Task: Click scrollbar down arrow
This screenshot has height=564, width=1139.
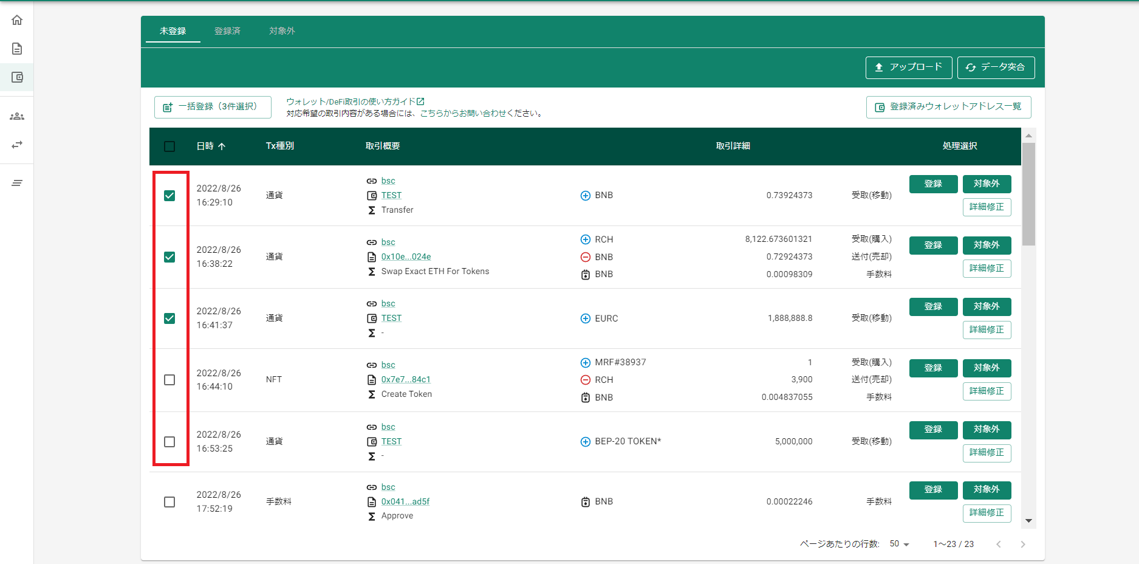Action: point(1028,521)
